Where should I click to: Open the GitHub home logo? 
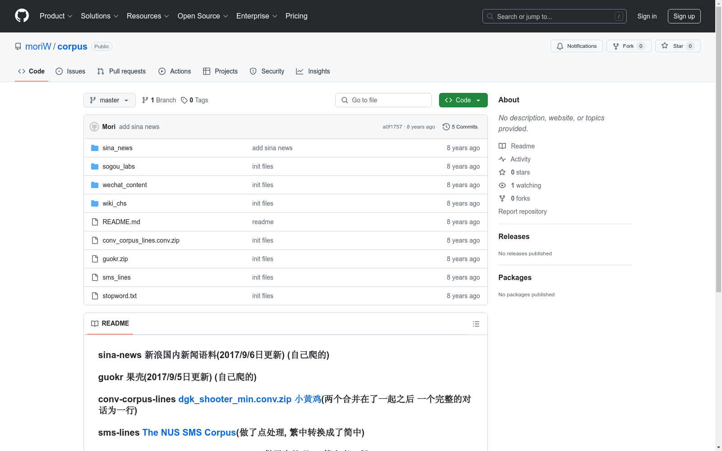pyautogui.click(x=22, y=16)
